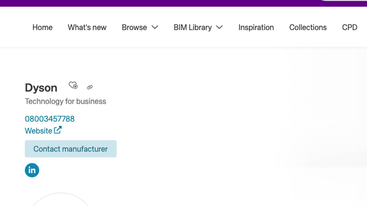Select the CPD menu item
The height and width of the screenshot is (206, 367).
[350, 27]
